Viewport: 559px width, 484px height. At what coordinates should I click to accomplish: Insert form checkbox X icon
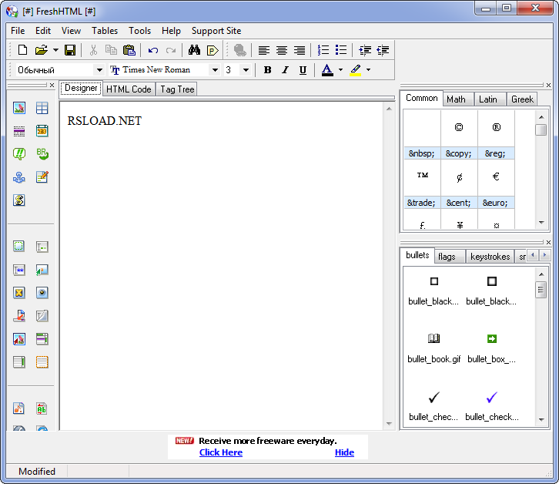coord(19,293)
